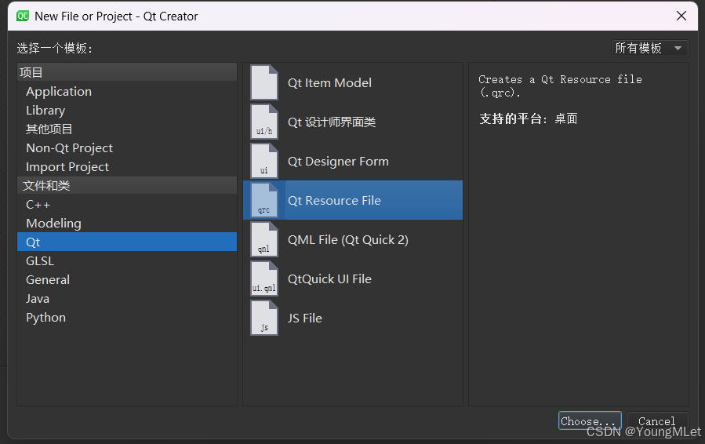Viewport: 705px width, 444px height.
Task: Click the Cancel button
Action: tap(657, 421)
